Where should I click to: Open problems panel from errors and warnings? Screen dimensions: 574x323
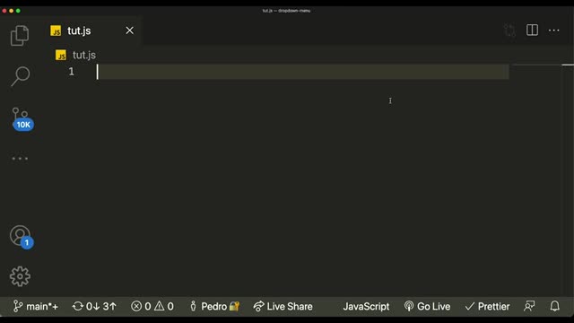(x=152, y=306)
